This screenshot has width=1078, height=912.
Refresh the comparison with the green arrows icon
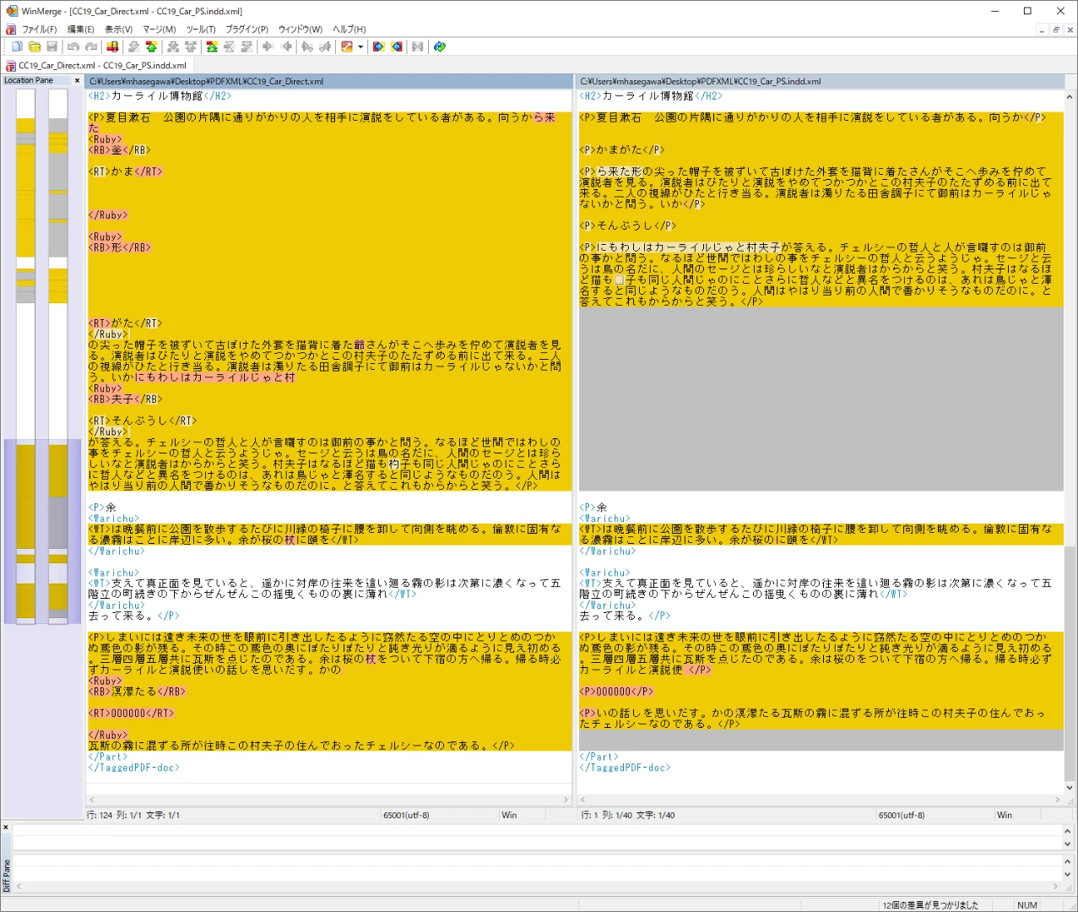tap(440, 46)
